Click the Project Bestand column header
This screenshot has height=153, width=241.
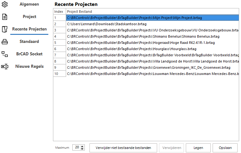(x=152, y=12)
